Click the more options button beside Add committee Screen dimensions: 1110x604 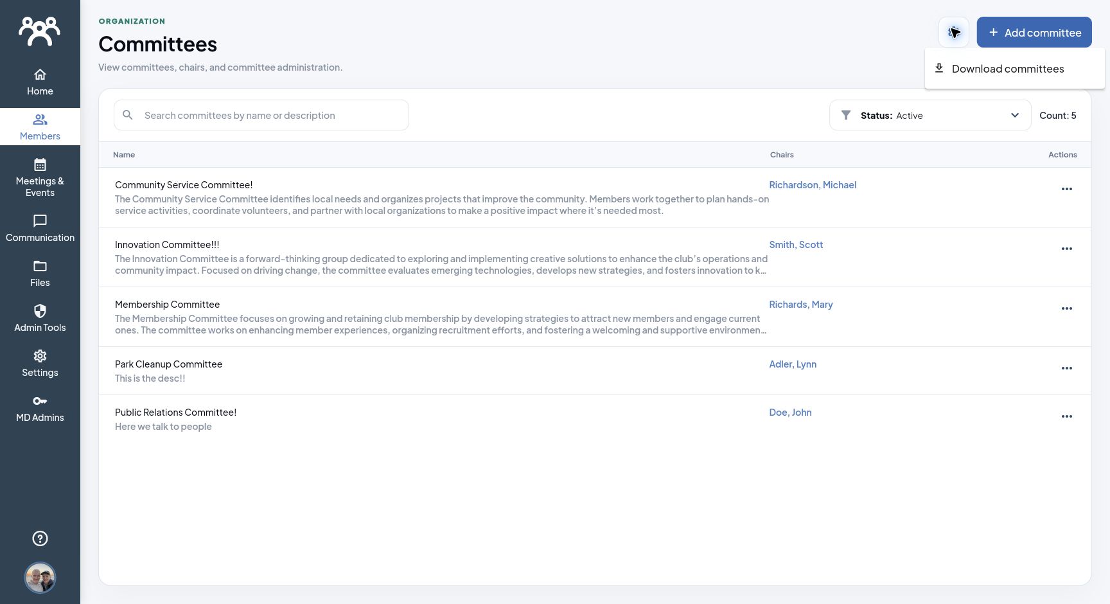(954, 32)
